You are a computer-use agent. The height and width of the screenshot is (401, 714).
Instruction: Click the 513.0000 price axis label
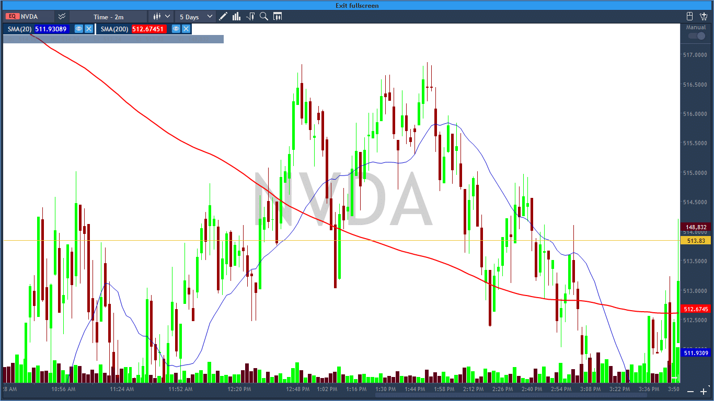click(x=696, y=291)
